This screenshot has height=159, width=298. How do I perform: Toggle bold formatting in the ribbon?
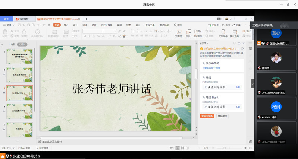click(x=85, y=36)
